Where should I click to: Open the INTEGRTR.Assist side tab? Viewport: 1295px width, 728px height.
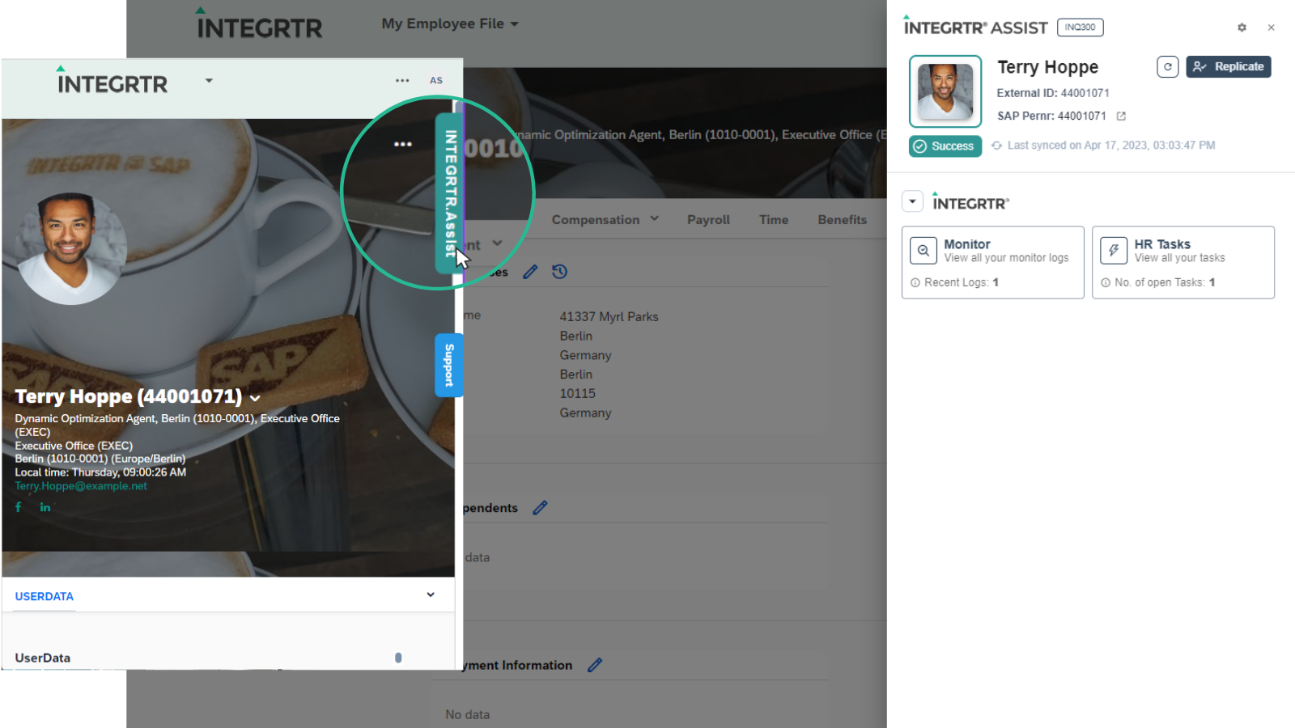coord(449,193)
